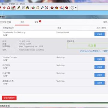The image size is (108, 108).
Task: Expand the Trimble Connect extension row
Action: (54, 59)
